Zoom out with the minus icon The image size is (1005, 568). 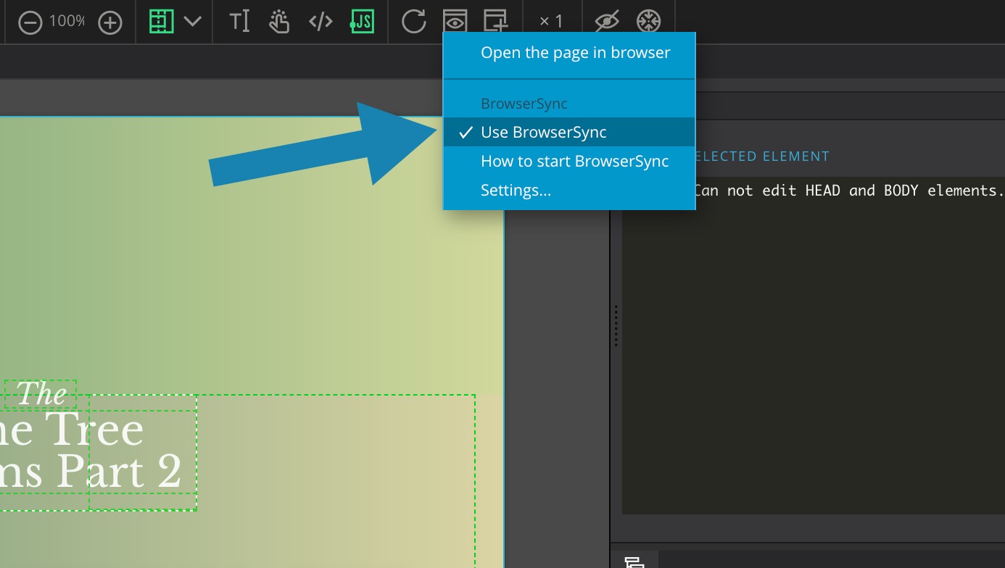30,22
